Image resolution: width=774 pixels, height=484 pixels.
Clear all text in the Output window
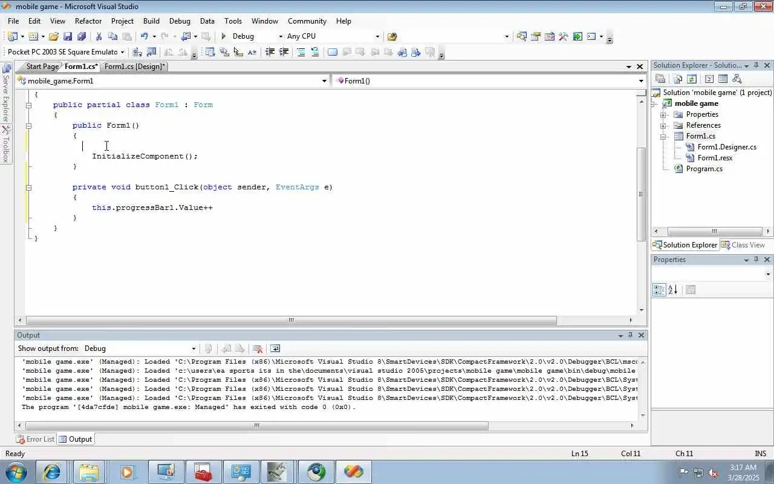(x=258, y=348)
